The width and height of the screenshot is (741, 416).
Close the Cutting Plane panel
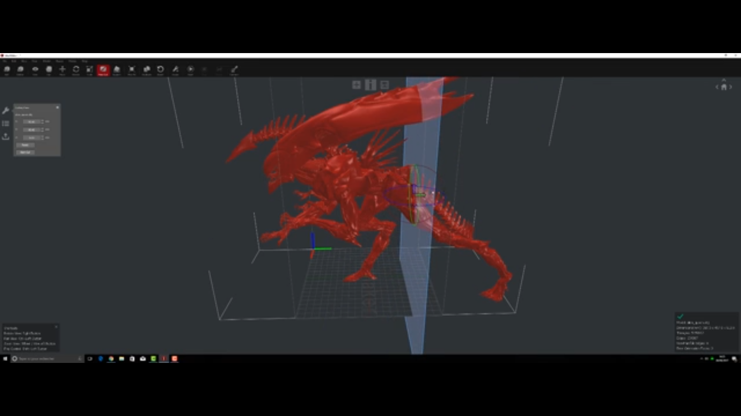click(58, 107)
